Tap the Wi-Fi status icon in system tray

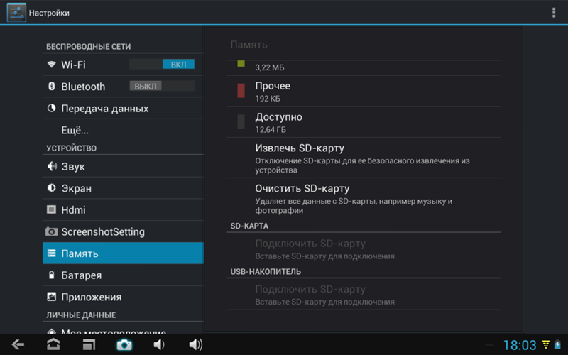tap(545, 345)
